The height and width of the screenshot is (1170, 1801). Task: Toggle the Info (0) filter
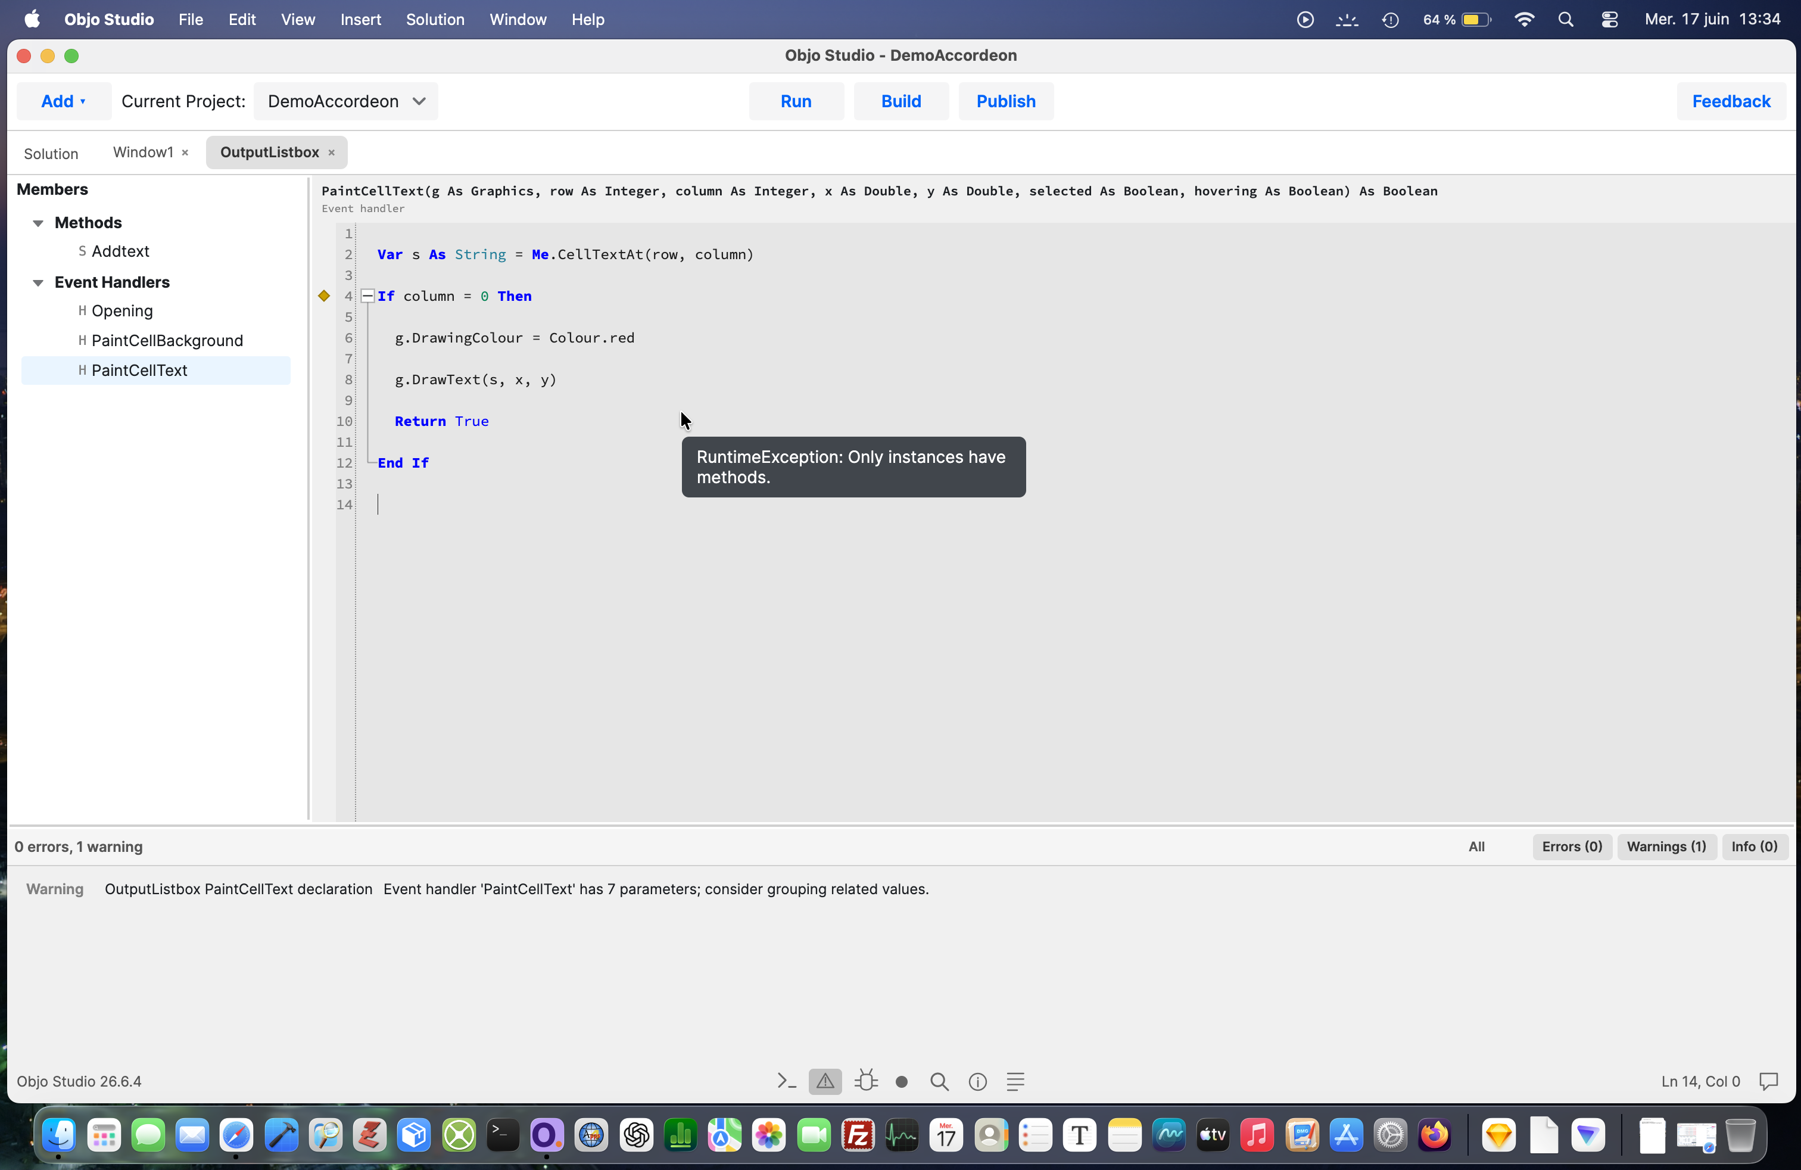click(x=1754, y=847)
